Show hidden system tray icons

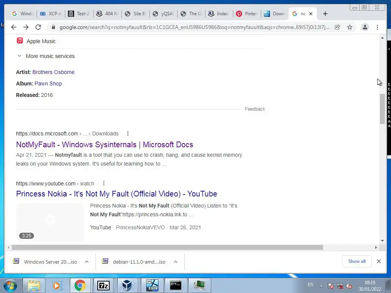click(x=322, y=286)
